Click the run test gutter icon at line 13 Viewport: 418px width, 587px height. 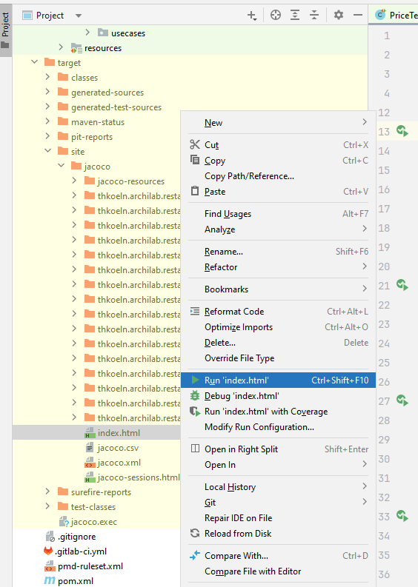402,132
